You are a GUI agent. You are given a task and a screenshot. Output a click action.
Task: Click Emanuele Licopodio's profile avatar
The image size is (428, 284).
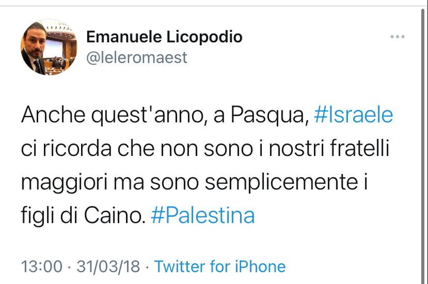coord(49,48)
